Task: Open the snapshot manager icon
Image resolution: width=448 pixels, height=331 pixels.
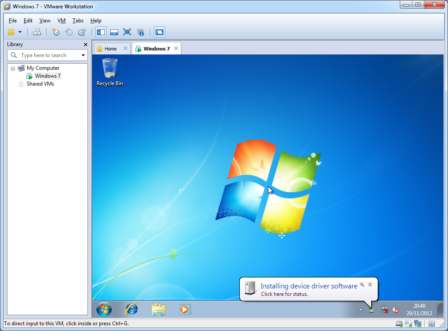Action: coord(82,32)
